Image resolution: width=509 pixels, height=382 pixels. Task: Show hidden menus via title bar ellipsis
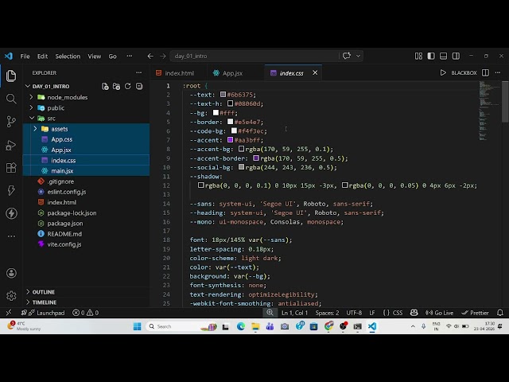[130, 57]
